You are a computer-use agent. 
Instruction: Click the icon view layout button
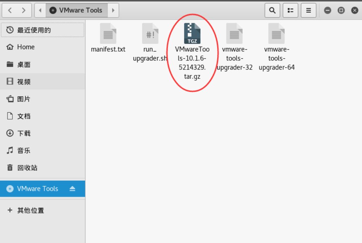click(290, 10)
